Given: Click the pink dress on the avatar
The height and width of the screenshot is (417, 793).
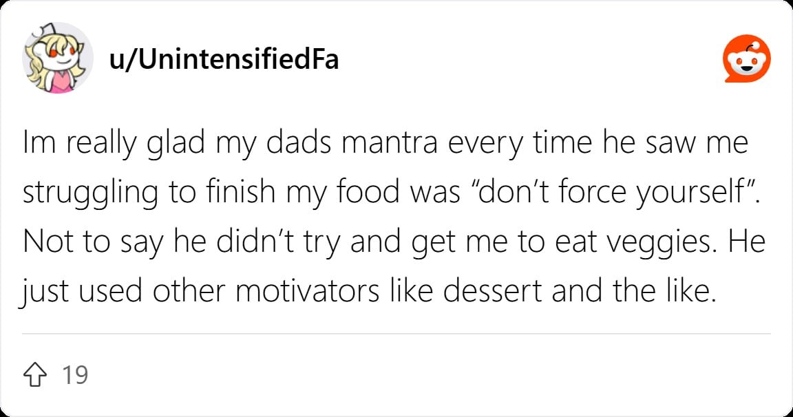Looking at the screenshot, I should click(x=61, y=83).
